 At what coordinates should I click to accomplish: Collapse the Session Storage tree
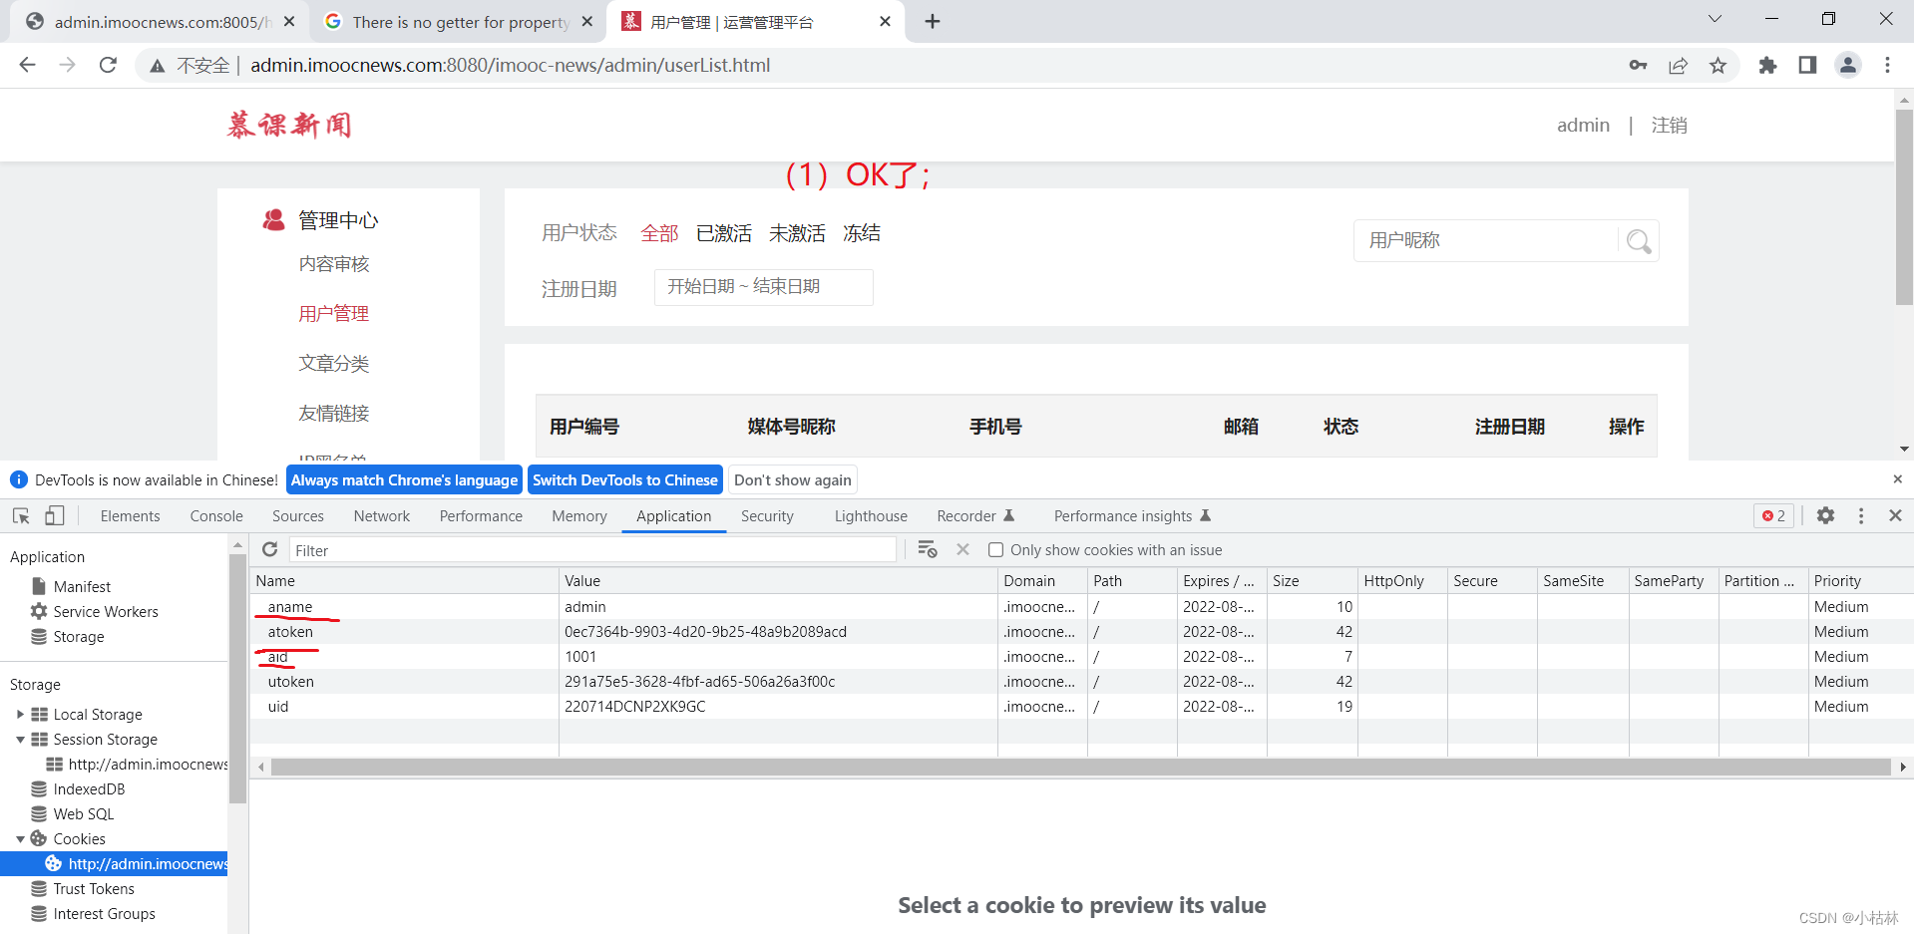click(22, 739)
